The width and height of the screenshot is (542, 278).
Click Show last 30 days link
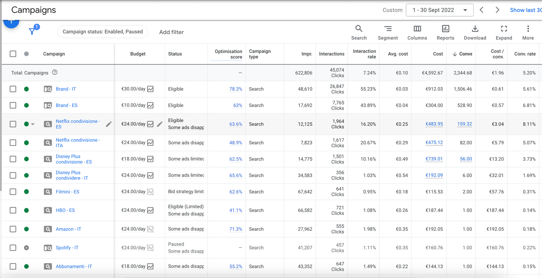pos(526,10)
